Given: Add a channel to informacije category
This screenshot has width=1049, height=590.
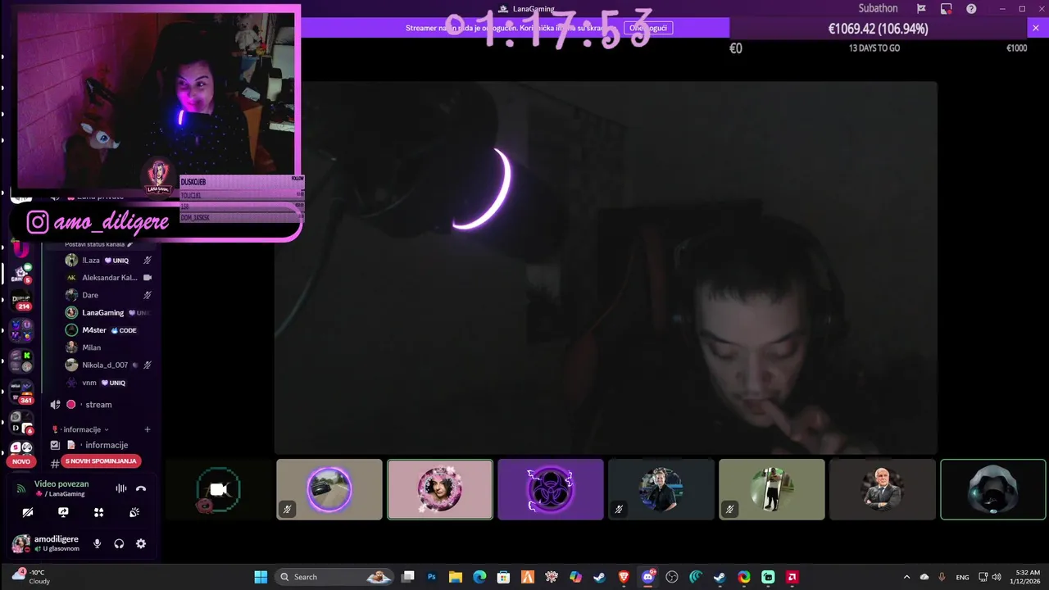Looking at the screenshot, I should pos(148,429).
